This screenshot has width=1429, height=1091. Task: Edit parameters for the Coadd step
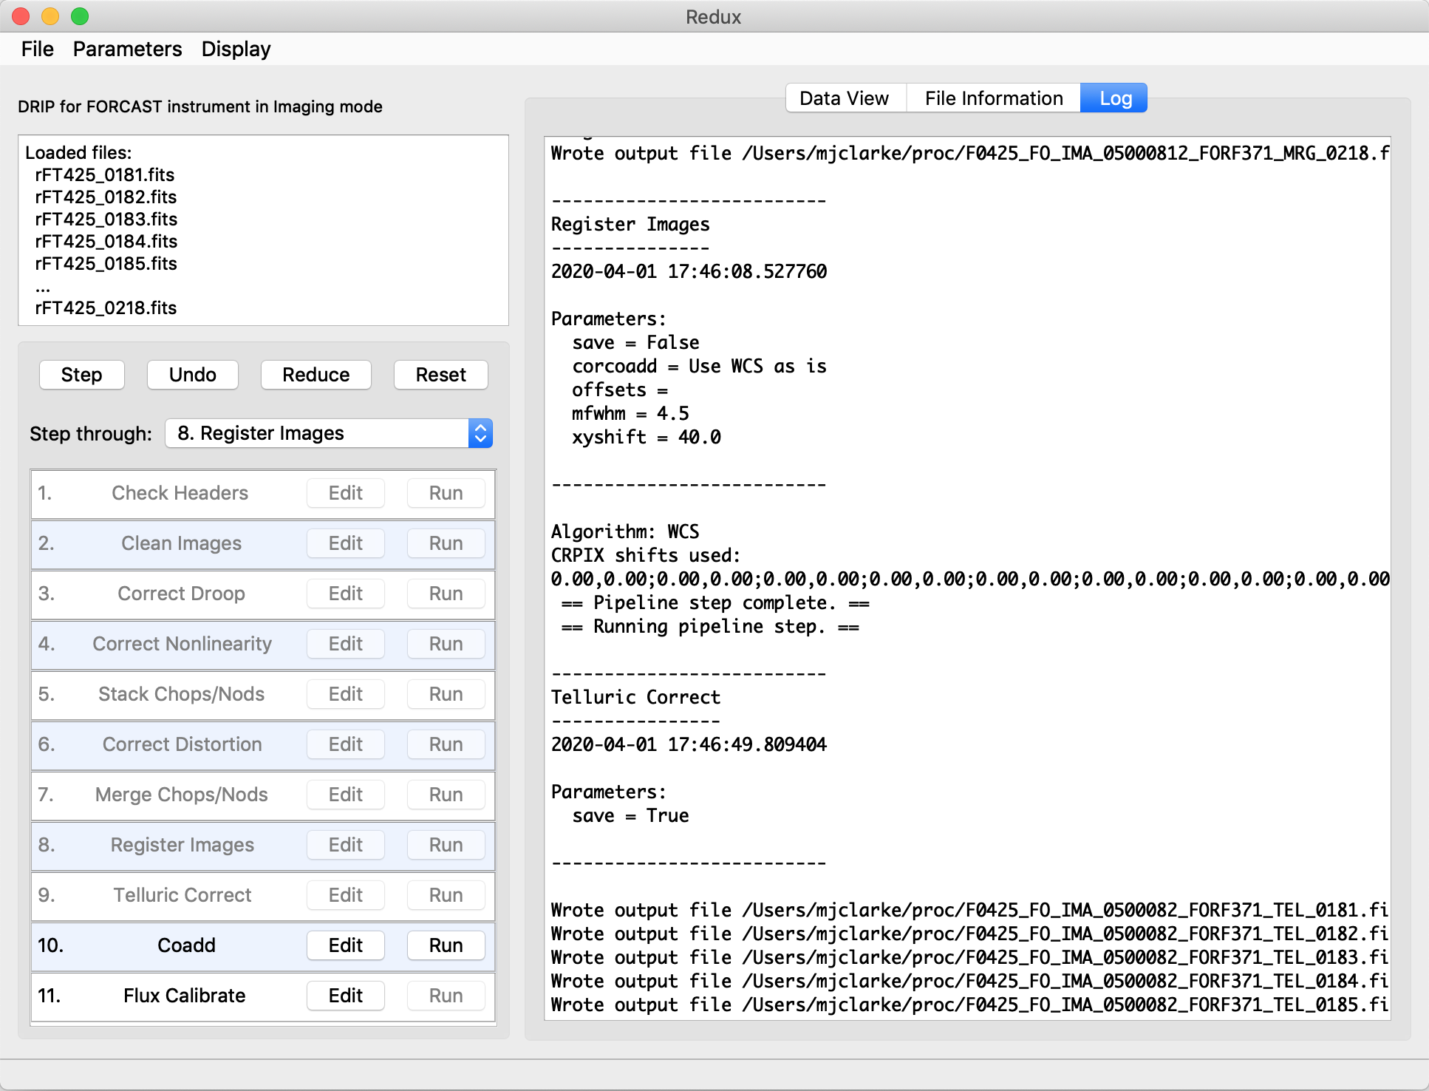click(345, 945)
